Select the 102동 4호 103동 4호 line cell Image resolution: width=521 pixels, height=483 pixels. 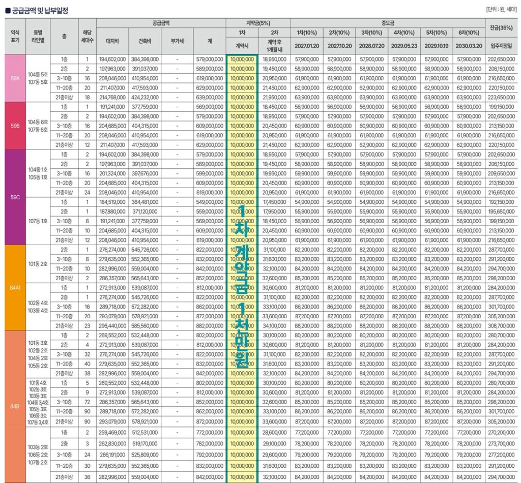(38, 307)
